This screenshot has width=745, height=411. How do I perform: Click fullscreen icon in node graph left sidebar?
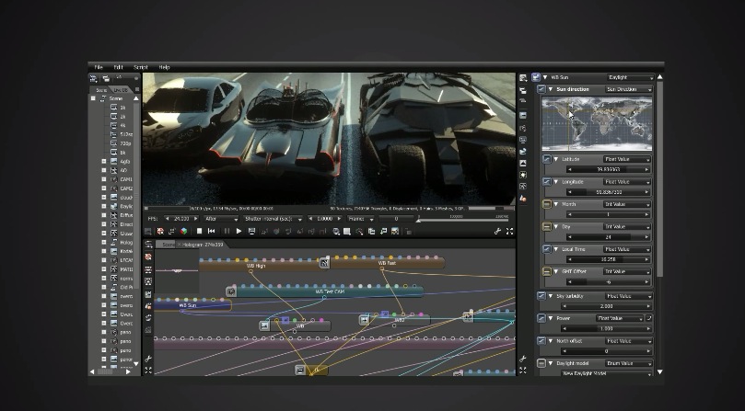[x=148, y=371]
